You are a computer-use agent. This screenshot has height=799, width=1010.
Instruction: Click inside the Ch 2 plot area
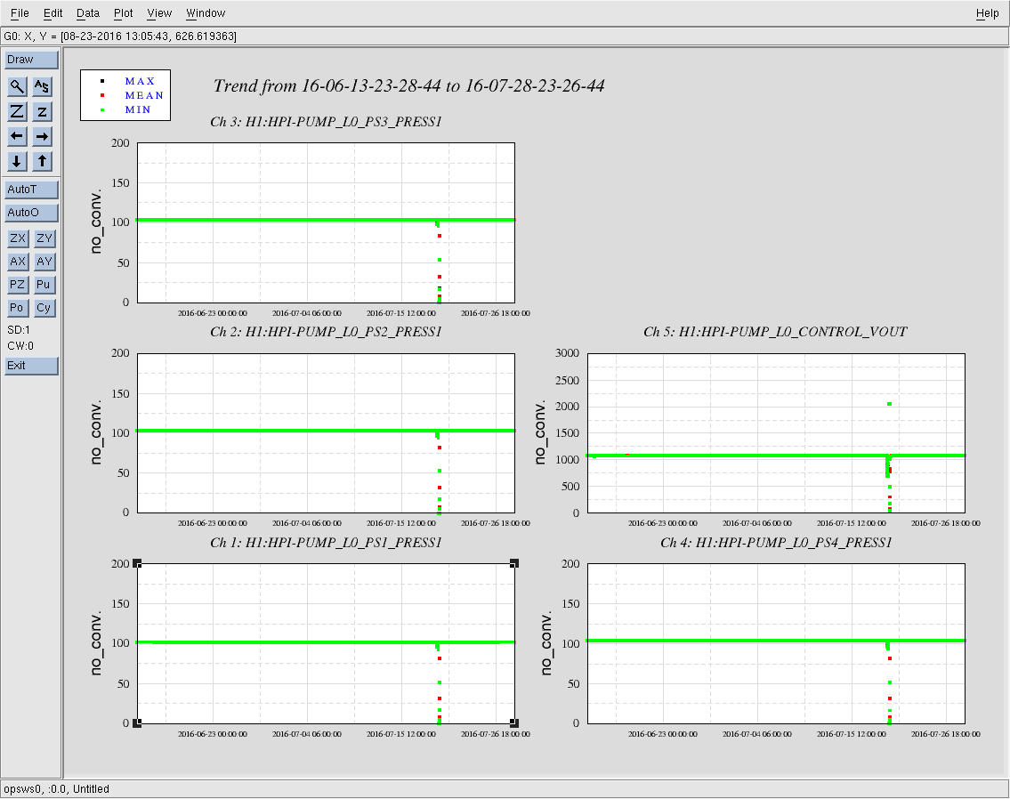point(326,432)
